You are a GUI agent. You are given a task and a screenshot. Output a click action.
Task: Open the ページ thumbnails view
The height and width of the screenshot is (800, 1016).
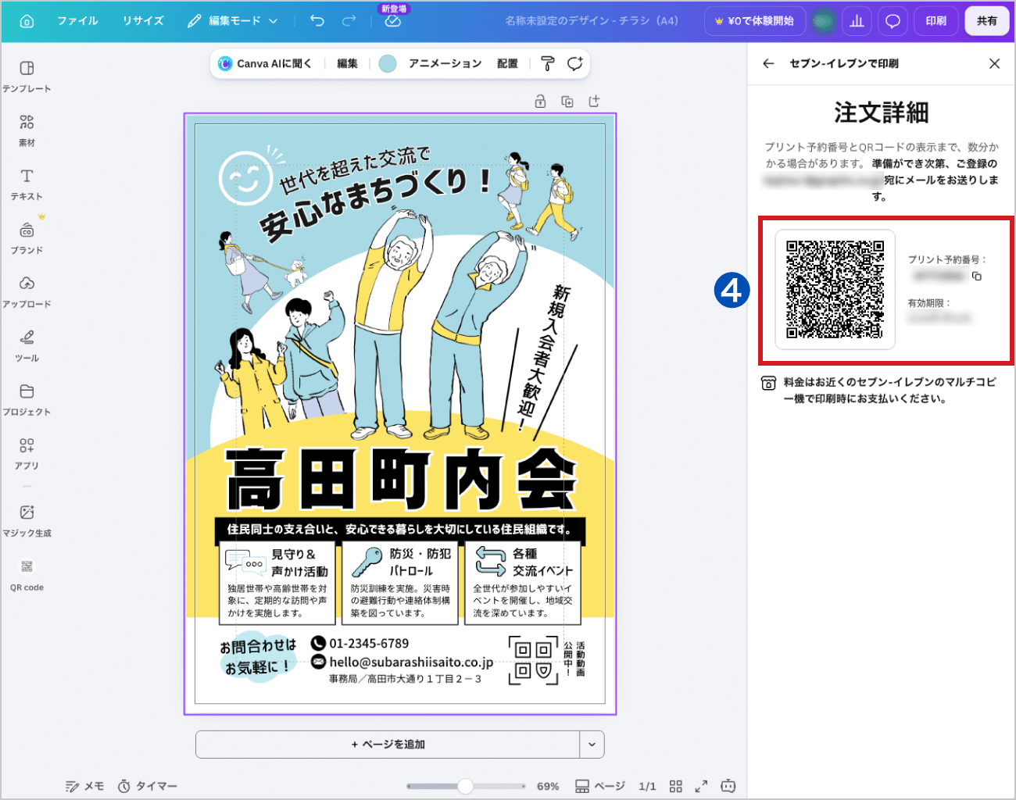click(x=600, y=786)
